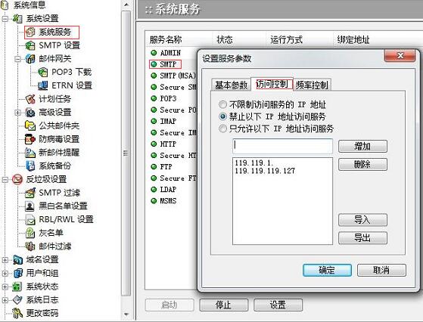This screenshot has width=423, height=322.
Task: Open the 邮件过滤 icon
Action: pyautogui.click(x=30, y=246)
